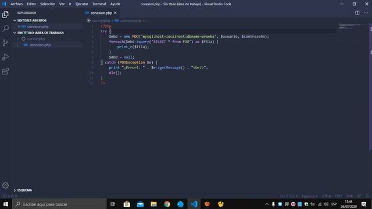Viewport: 372px width, 209px height.
Task: Open the Extensions view
Action: [x=5, y=71]
